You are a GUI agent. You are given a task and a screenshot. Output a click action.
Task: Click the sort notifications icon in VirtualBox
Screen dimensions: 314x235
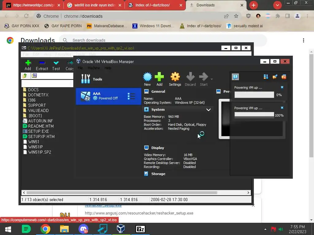click(x=266, y=77)
